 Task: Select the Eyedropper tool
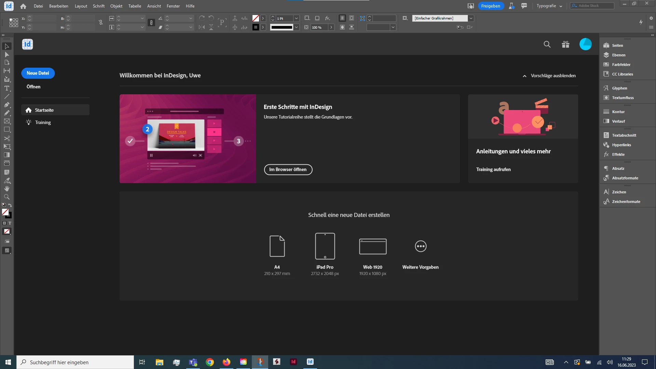pos(7,180)
